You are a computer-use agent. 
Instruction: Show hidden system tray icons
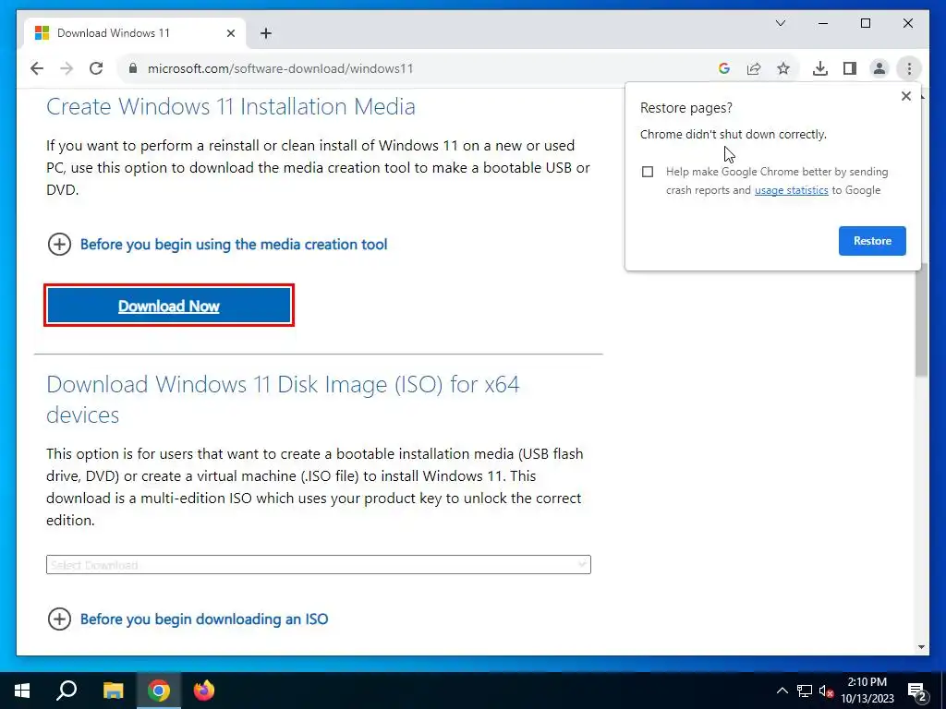[782, 691]
